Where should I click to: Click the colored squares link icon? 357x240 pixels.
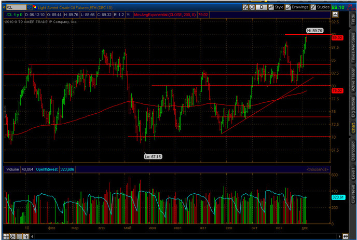pyautogui.click(x=35, y=7)
